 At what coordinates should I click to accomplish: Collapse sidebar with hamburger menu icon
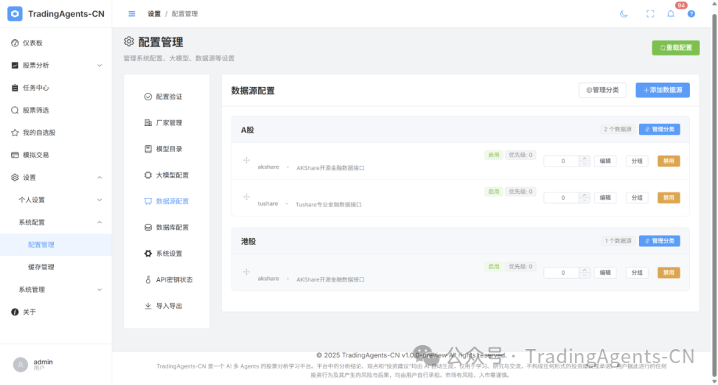pos(132,14)
